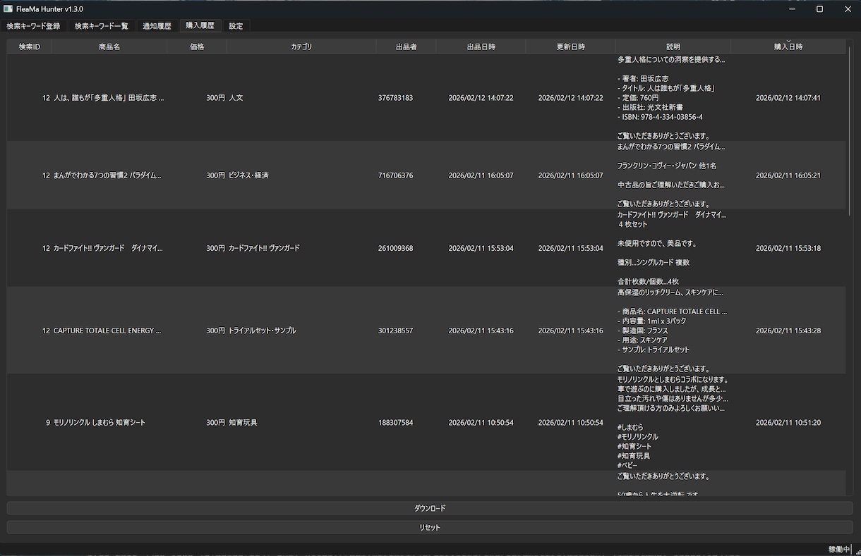Click the FleaMa Hunter app icon in title bar
Viewport: 861px width, 556px height.
(x=8, y=9)
